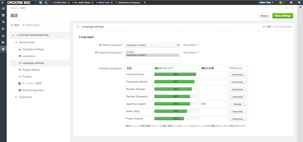Click the plus icon on right sidebar
This screenshot has width=303, height=142.
click(x=300, y=7)
